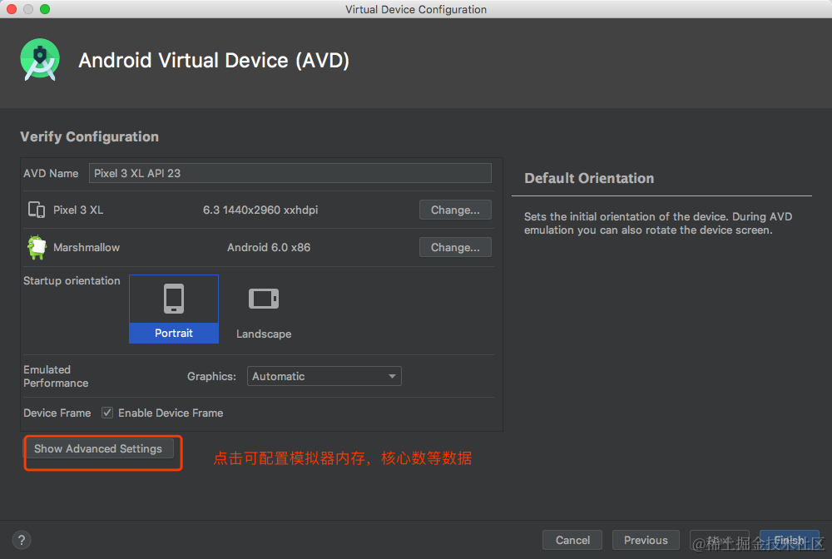Change the Pixel 3 XL hardware profile
The width and height of the screenshot is (832, 559).
[455, 210]
